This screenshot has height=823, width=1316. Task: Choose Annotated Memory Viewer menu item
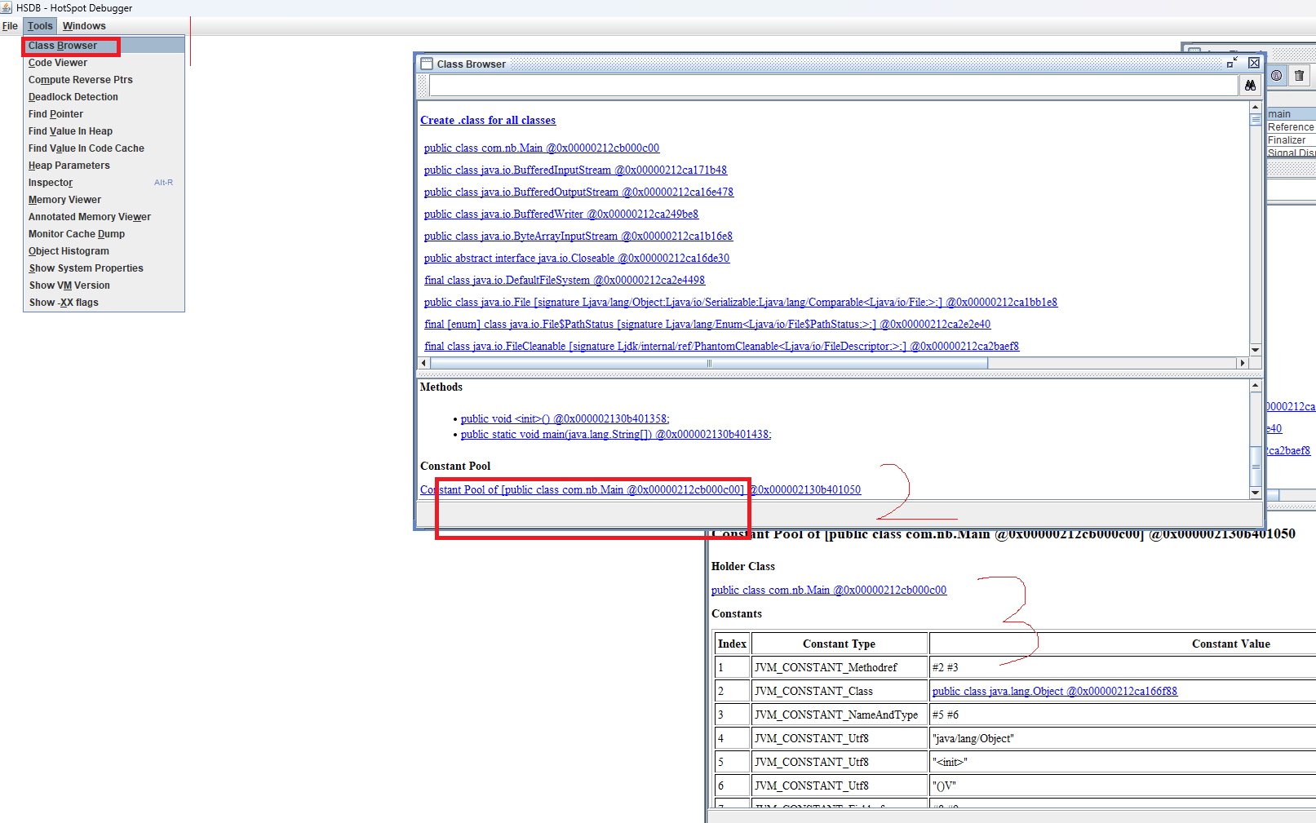pyautogui.click(x=104, y=217)
